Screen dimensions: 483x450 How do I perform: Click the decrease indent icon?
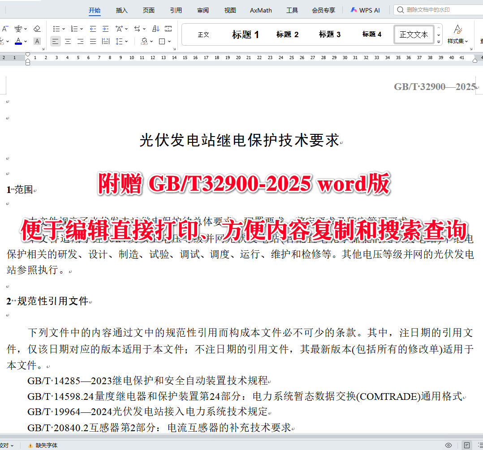point(93,28)
